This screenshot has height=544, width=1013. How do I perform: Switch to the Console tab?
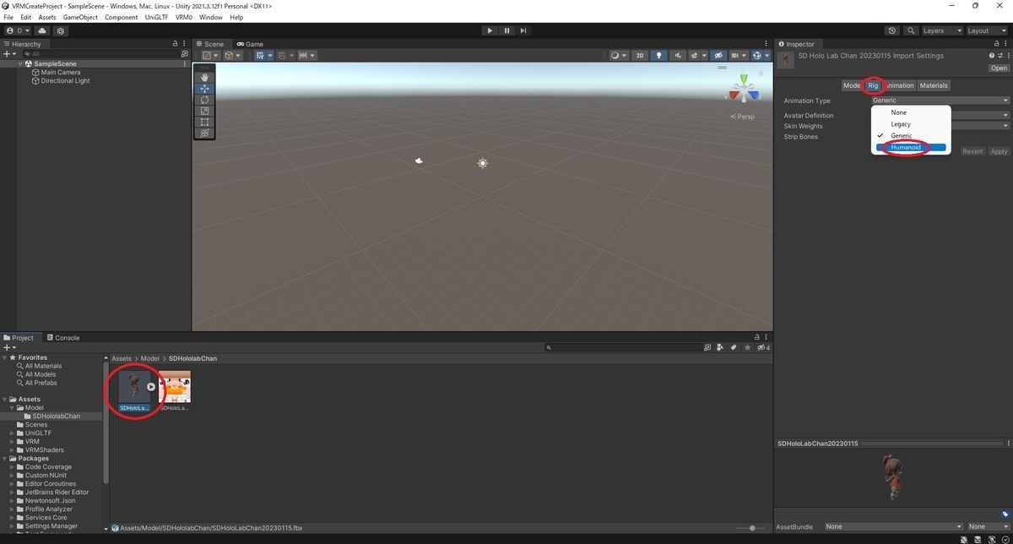tap(63, 338)
